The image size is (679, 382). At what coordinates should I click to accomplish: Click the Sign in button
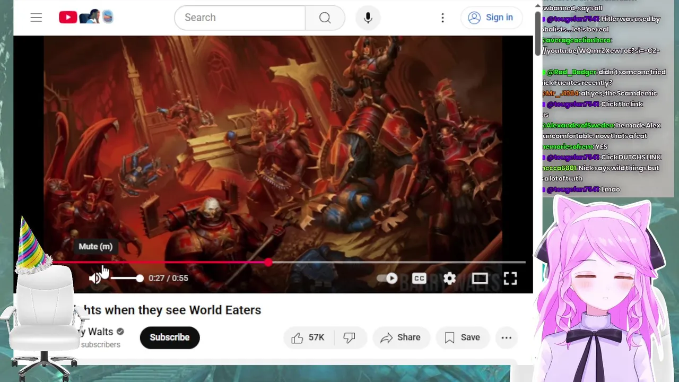[x=491, y=18]
